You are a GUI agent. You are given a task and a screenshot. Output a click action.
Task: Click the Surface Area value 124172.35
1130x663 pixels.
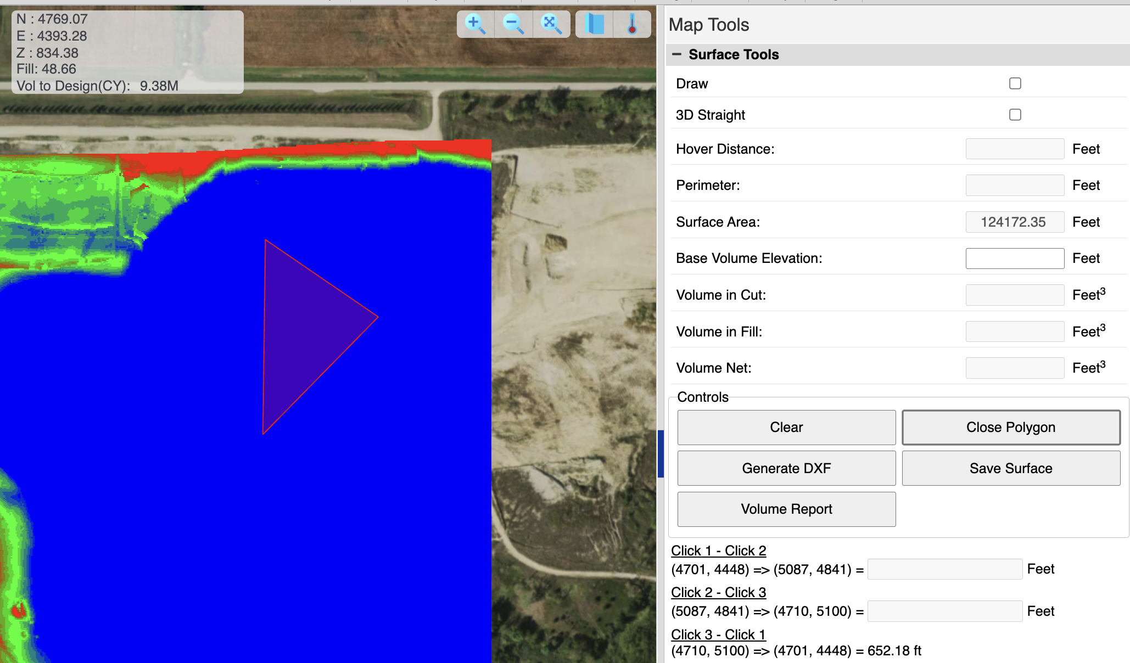coord(1015,222)
